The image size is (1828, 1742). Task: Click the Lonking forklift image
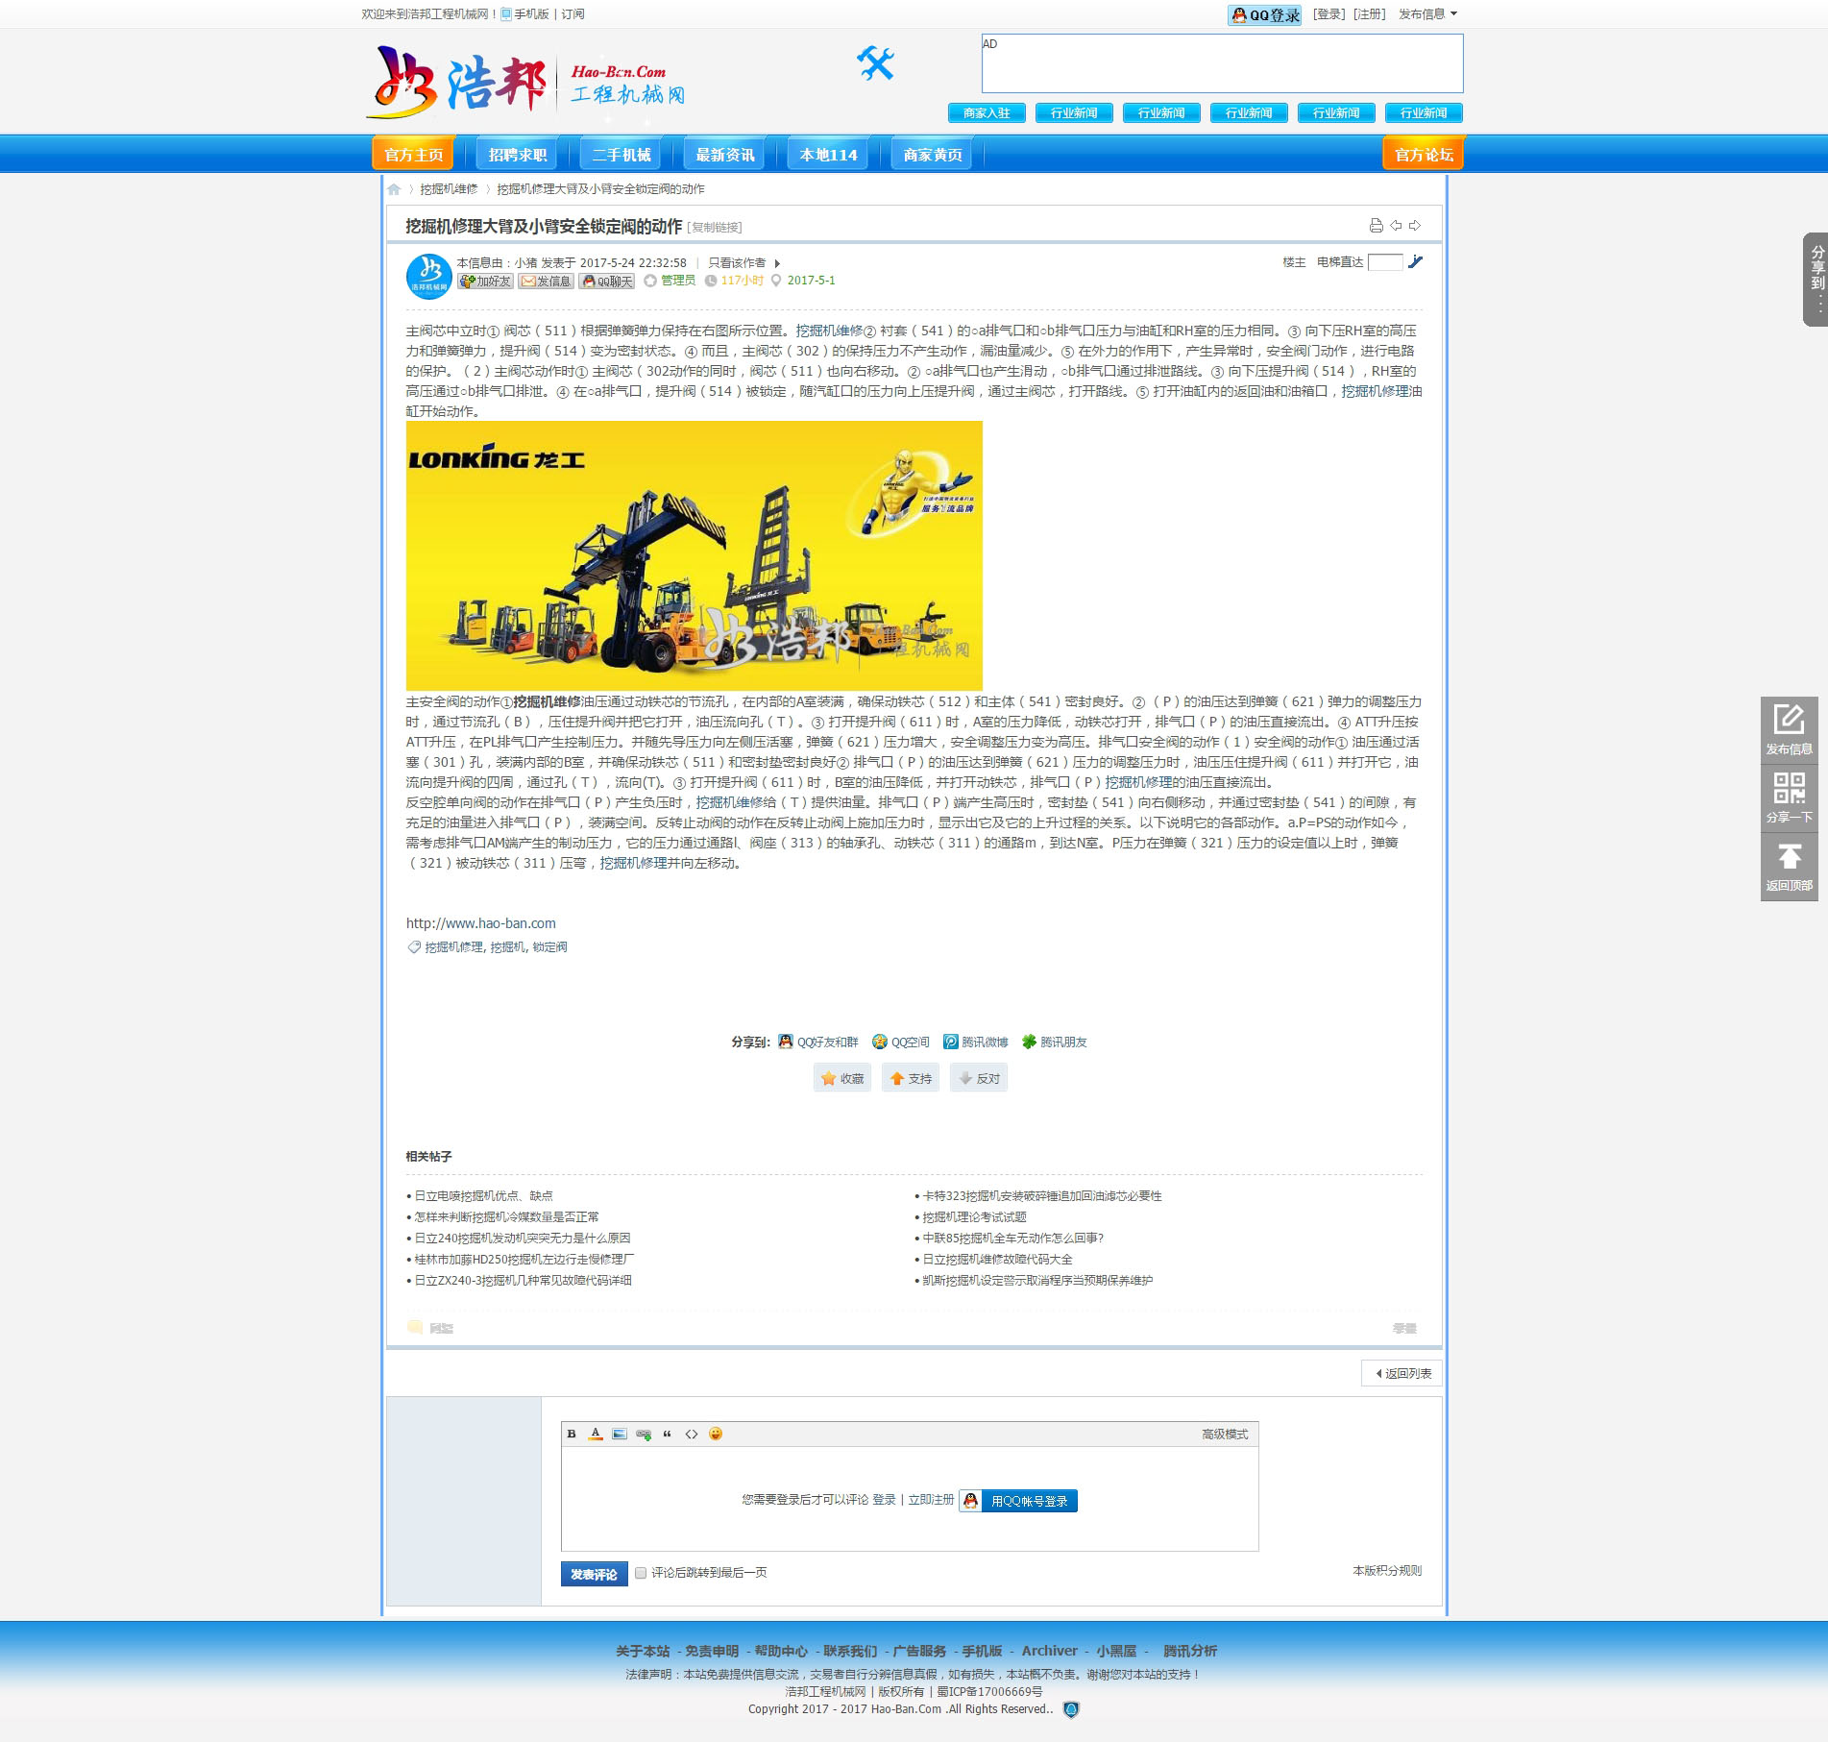click(x=695, y=555)
